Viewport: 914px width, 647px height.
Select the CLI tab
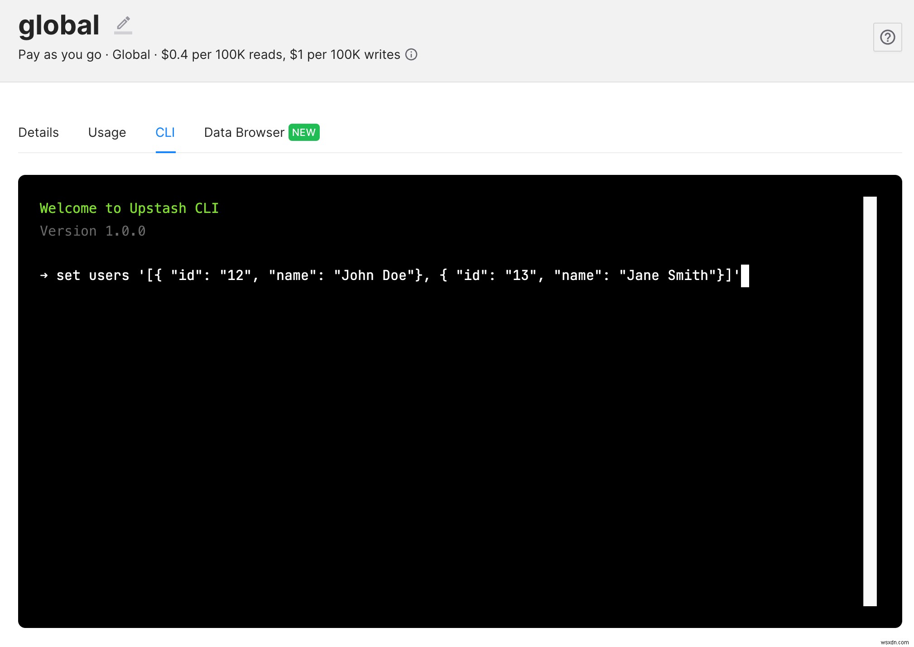click(165, 132)
